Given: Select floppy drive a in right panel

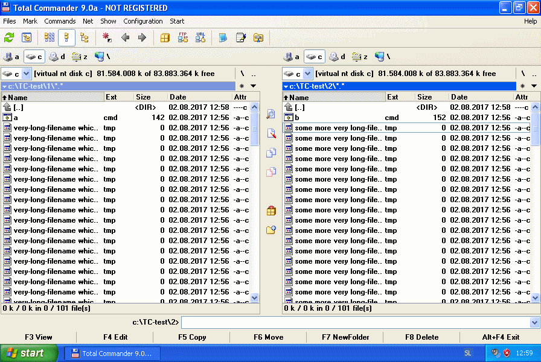Looking at the screenshot, I should 292,57.
